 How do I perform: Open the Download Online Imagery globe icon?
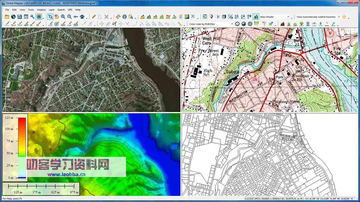(13, 17)
